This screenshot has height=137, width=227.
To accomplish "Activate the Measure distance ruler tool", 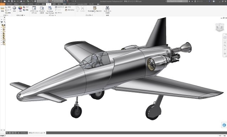I will 2,9.
